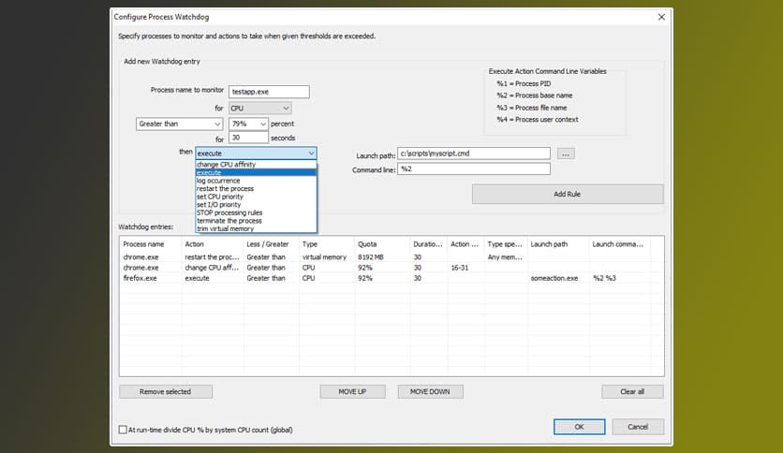This screenshot has height=453, width=783.
Task: Select 'trim virtual memory' from action list
Action: click(x=256, y=228)
